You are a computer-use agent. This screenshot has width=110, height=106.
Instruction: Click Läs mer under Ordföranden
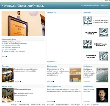tap(86, 102)
